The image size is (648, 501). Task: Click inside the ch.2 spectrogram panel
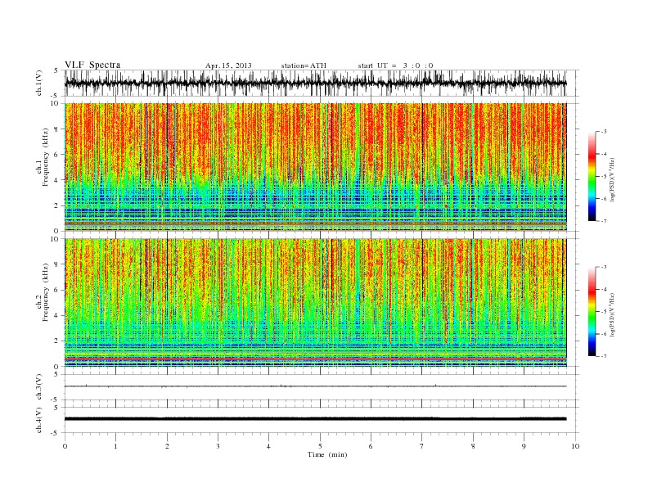[322, 303]
